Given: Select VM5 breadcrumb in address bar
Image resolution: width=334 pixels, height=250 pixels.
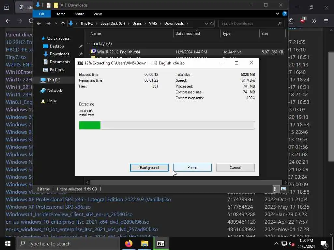Looking at the screenshot, I should click(153, 23).
